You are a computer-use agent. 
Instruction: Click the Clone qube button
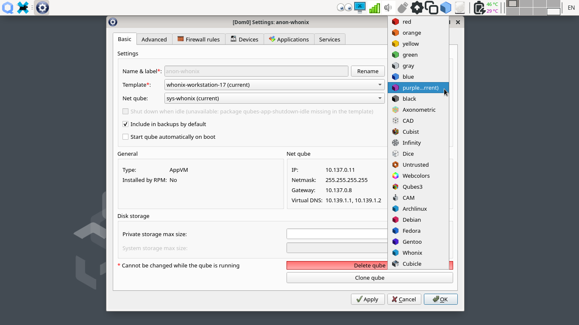(x=370, y=278)
